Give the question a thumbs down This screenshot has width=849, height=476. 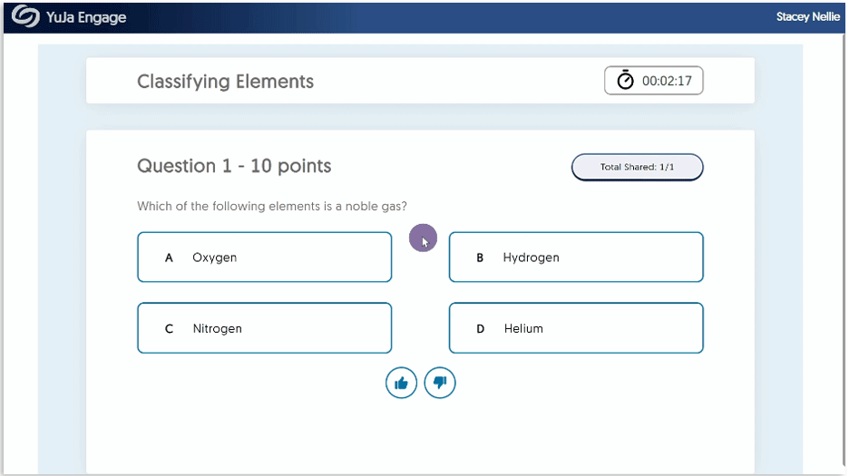pos(440,384)
